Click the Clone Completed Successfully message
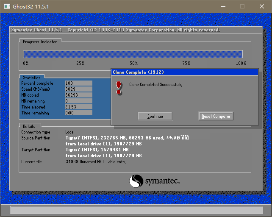This screenshot has height=217, width=272. [155, 85]
